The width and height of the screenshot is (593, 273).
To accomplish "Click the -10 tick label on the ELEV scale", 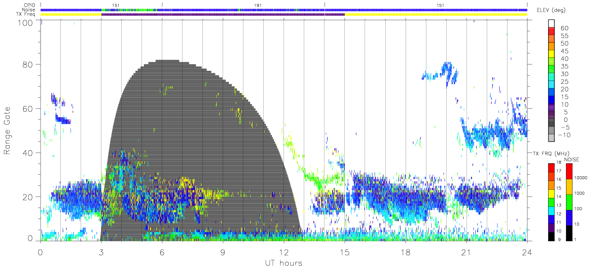I will 563,135.
